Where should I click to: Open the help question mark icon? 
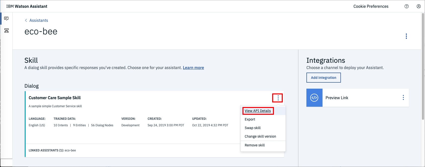tap(407, 6)
